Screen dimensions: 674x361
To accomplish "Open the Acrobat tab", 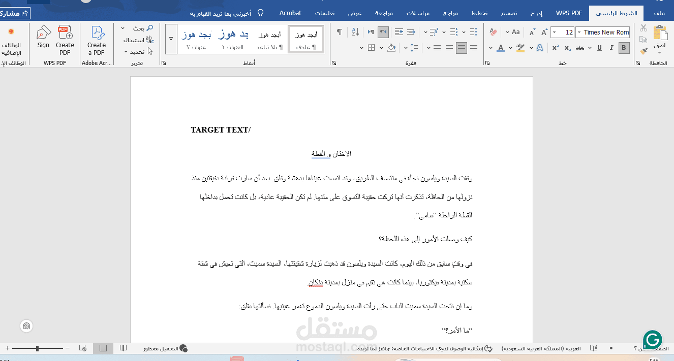I will (x=291, y=13).
